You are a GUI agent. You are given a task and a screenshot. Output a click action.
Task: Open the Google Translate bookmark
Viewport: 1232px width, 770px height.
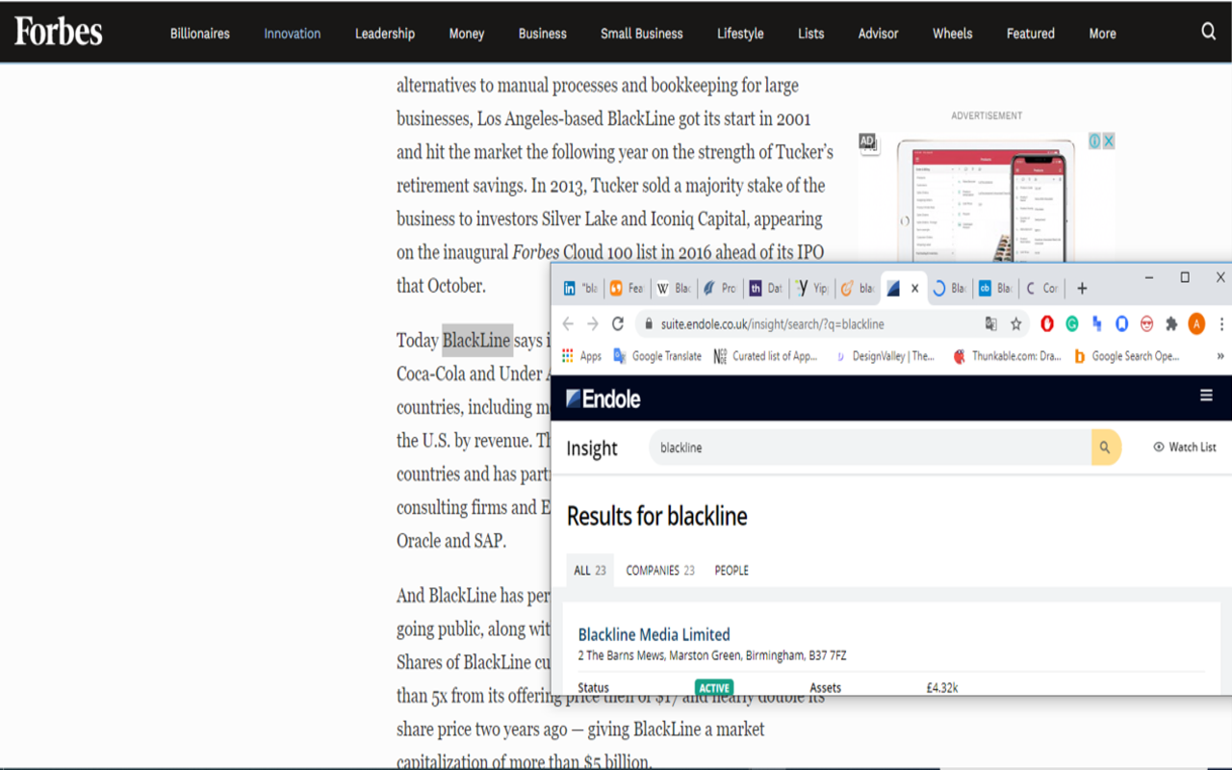(658, 356)
